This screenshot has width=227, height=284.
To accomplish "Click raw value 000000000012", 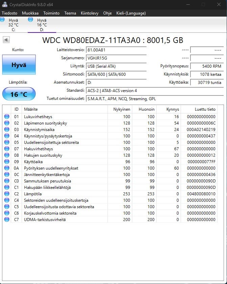I will coord(201,155).
